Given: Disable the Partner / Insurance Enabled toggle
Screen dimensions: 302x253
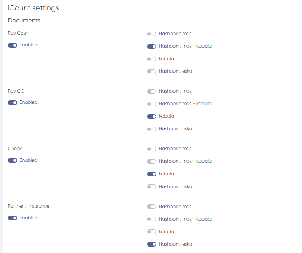Looking at the screenshot, I should point(13,218).
